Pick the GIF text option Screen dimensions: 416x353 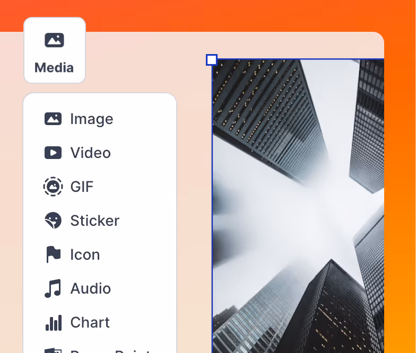click(x=82, y=187)
